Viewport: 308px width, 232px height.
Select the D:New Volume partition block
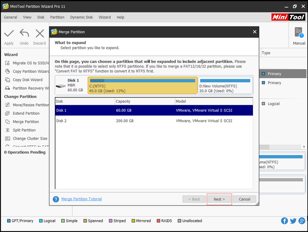click(x=225, y=85)
